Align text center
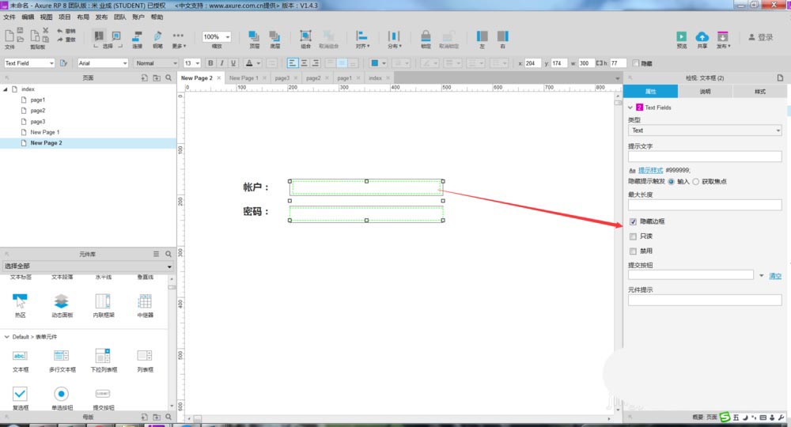 coord(304,63)
